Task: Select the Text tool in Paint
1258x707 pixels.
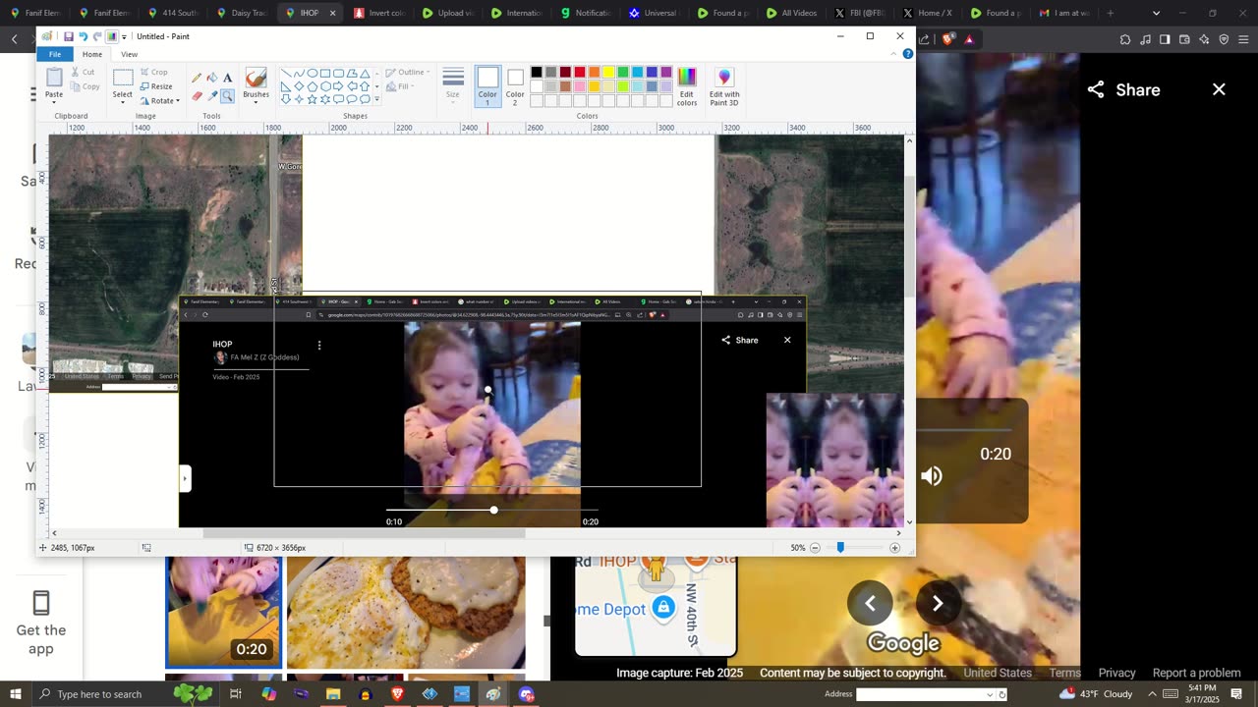Action: (228, 78)
